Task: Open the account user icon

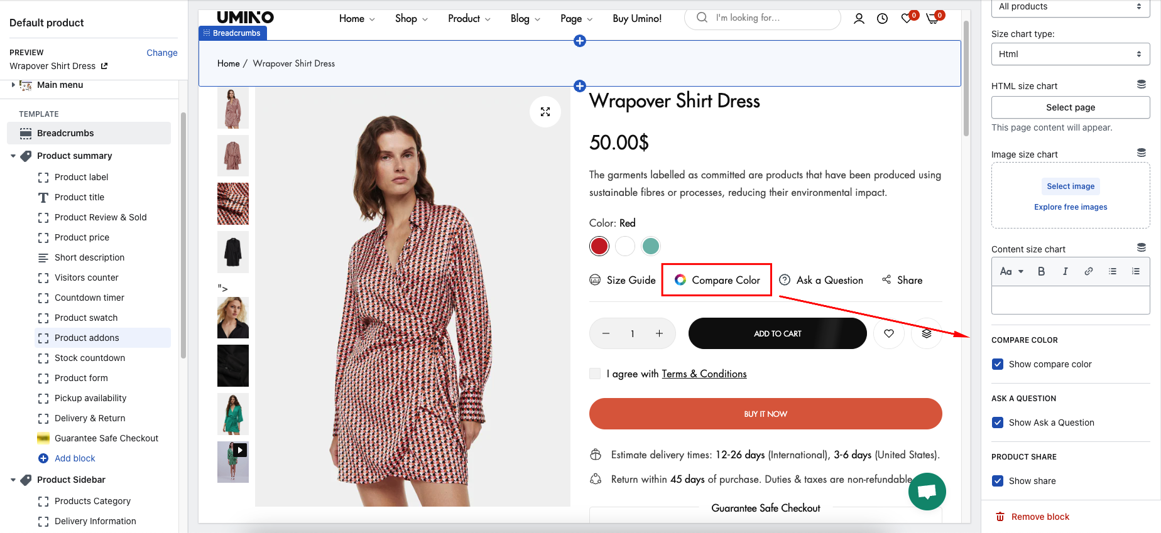Action: (859, 19)
